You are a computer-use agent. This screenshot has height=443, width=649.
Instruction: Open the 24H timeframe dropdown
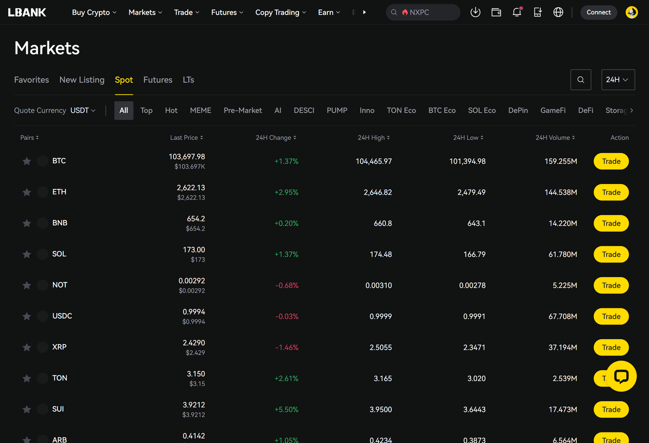point(617,80)
